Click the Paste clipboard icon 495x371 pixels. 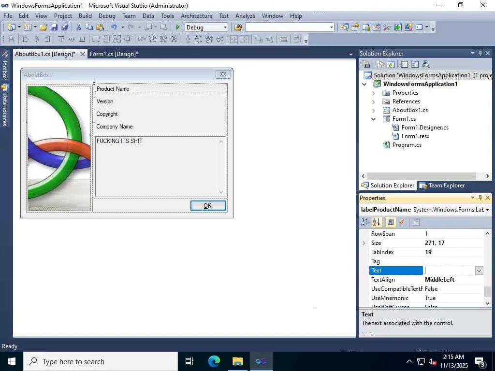(x=100, y=28)
